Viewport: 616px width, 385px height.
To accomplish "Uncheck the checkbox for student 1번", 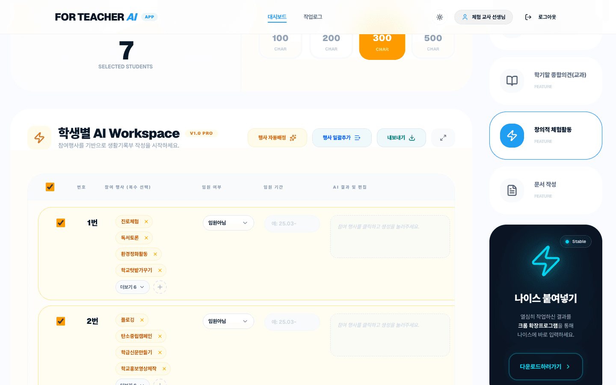I will click(61, 223).
